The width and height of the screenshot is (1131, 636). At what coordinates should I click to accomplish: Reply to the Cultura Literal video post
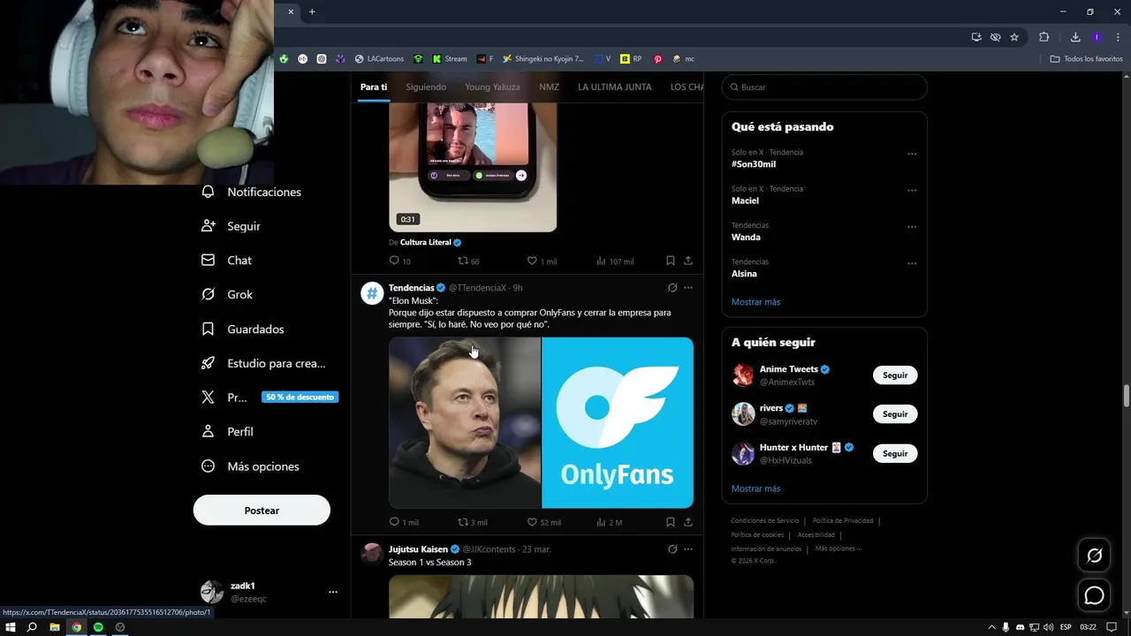[x=394, y=261]
